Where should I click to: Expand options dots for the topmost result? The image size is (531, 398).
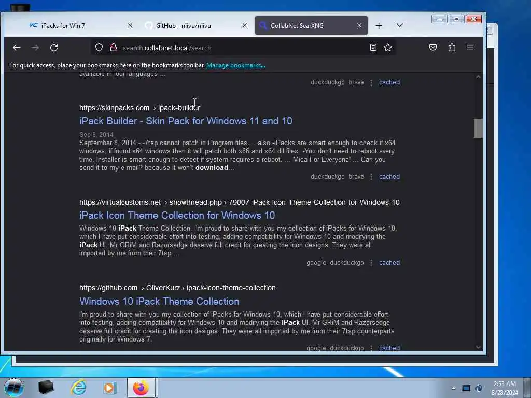(x=371, y=82)
